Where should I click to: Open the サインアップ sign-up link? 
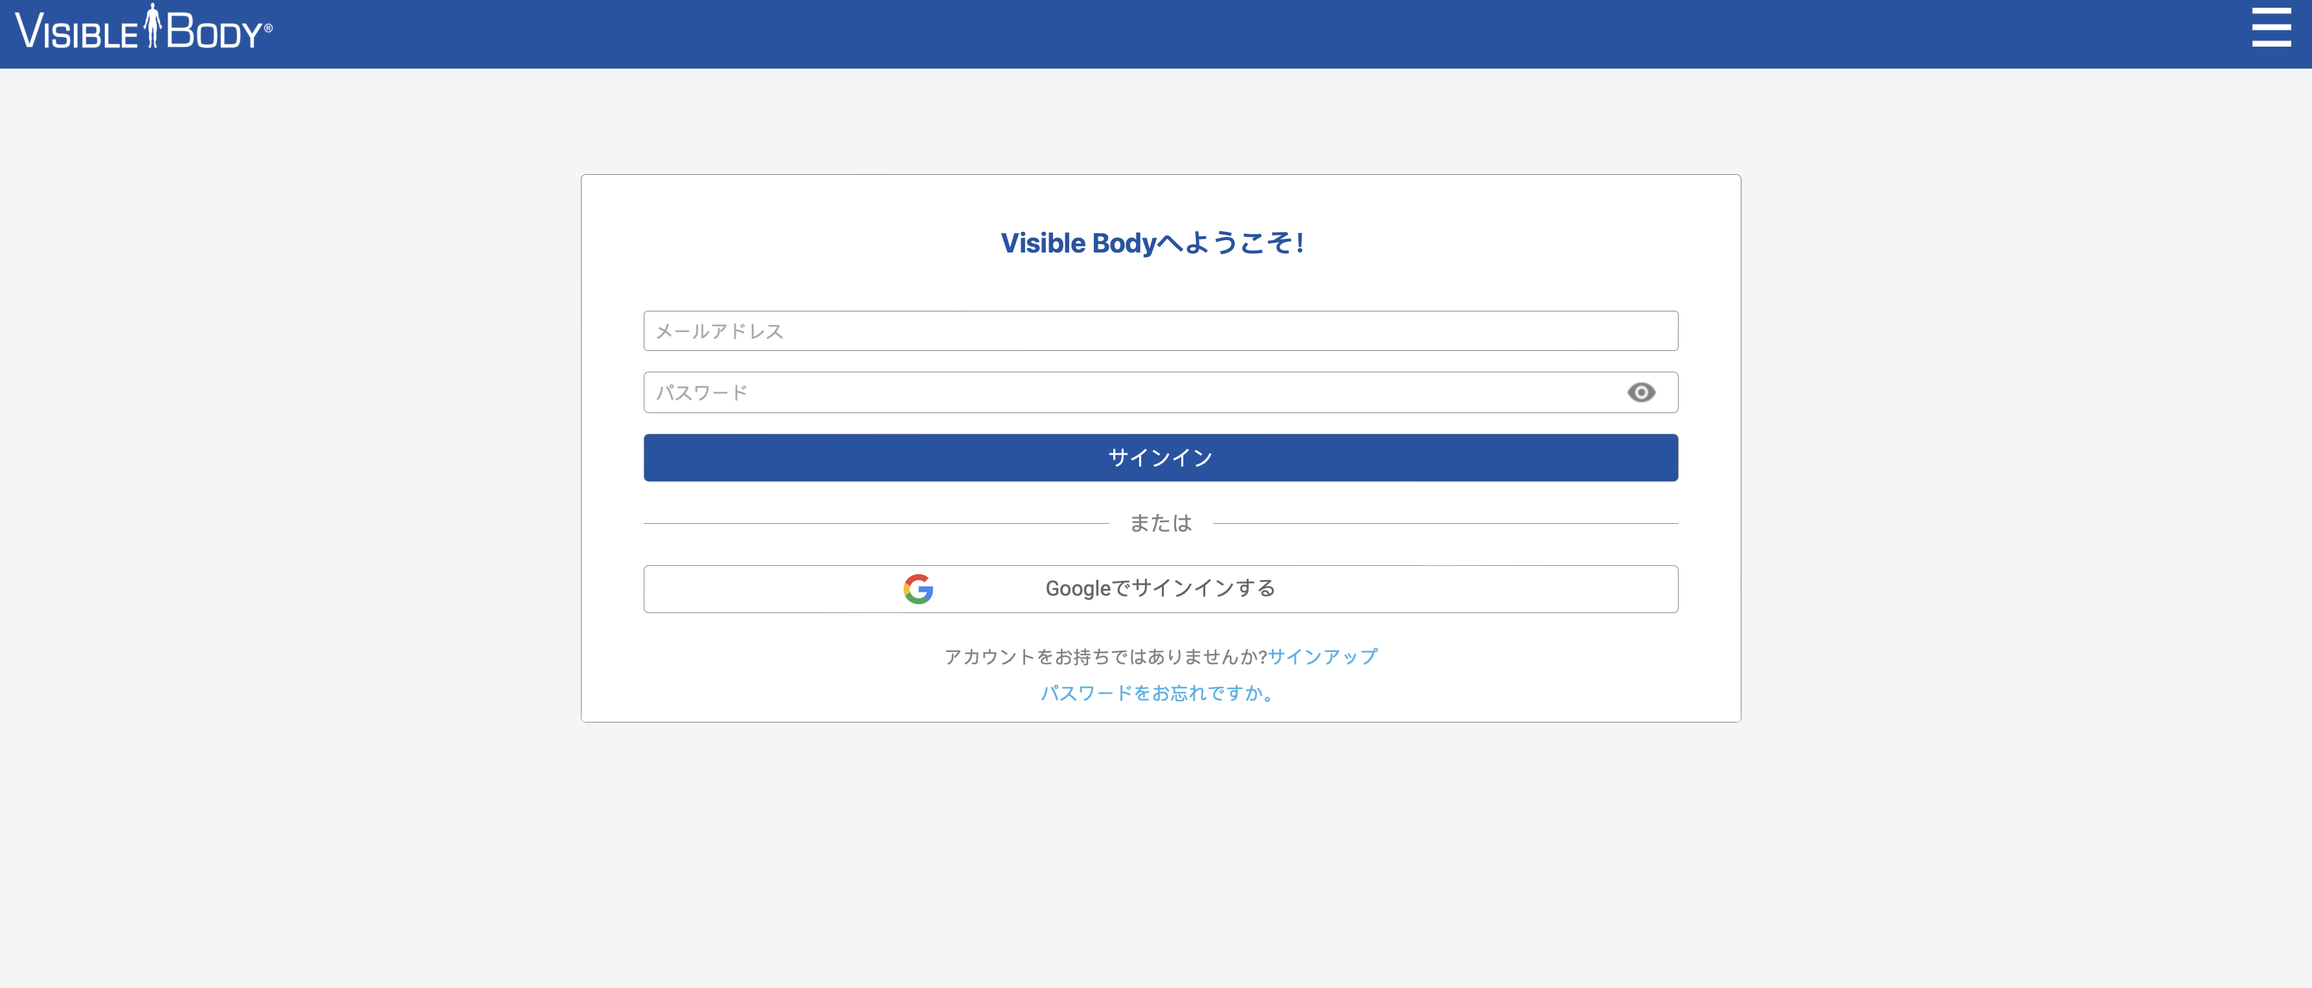[1322, 657]
